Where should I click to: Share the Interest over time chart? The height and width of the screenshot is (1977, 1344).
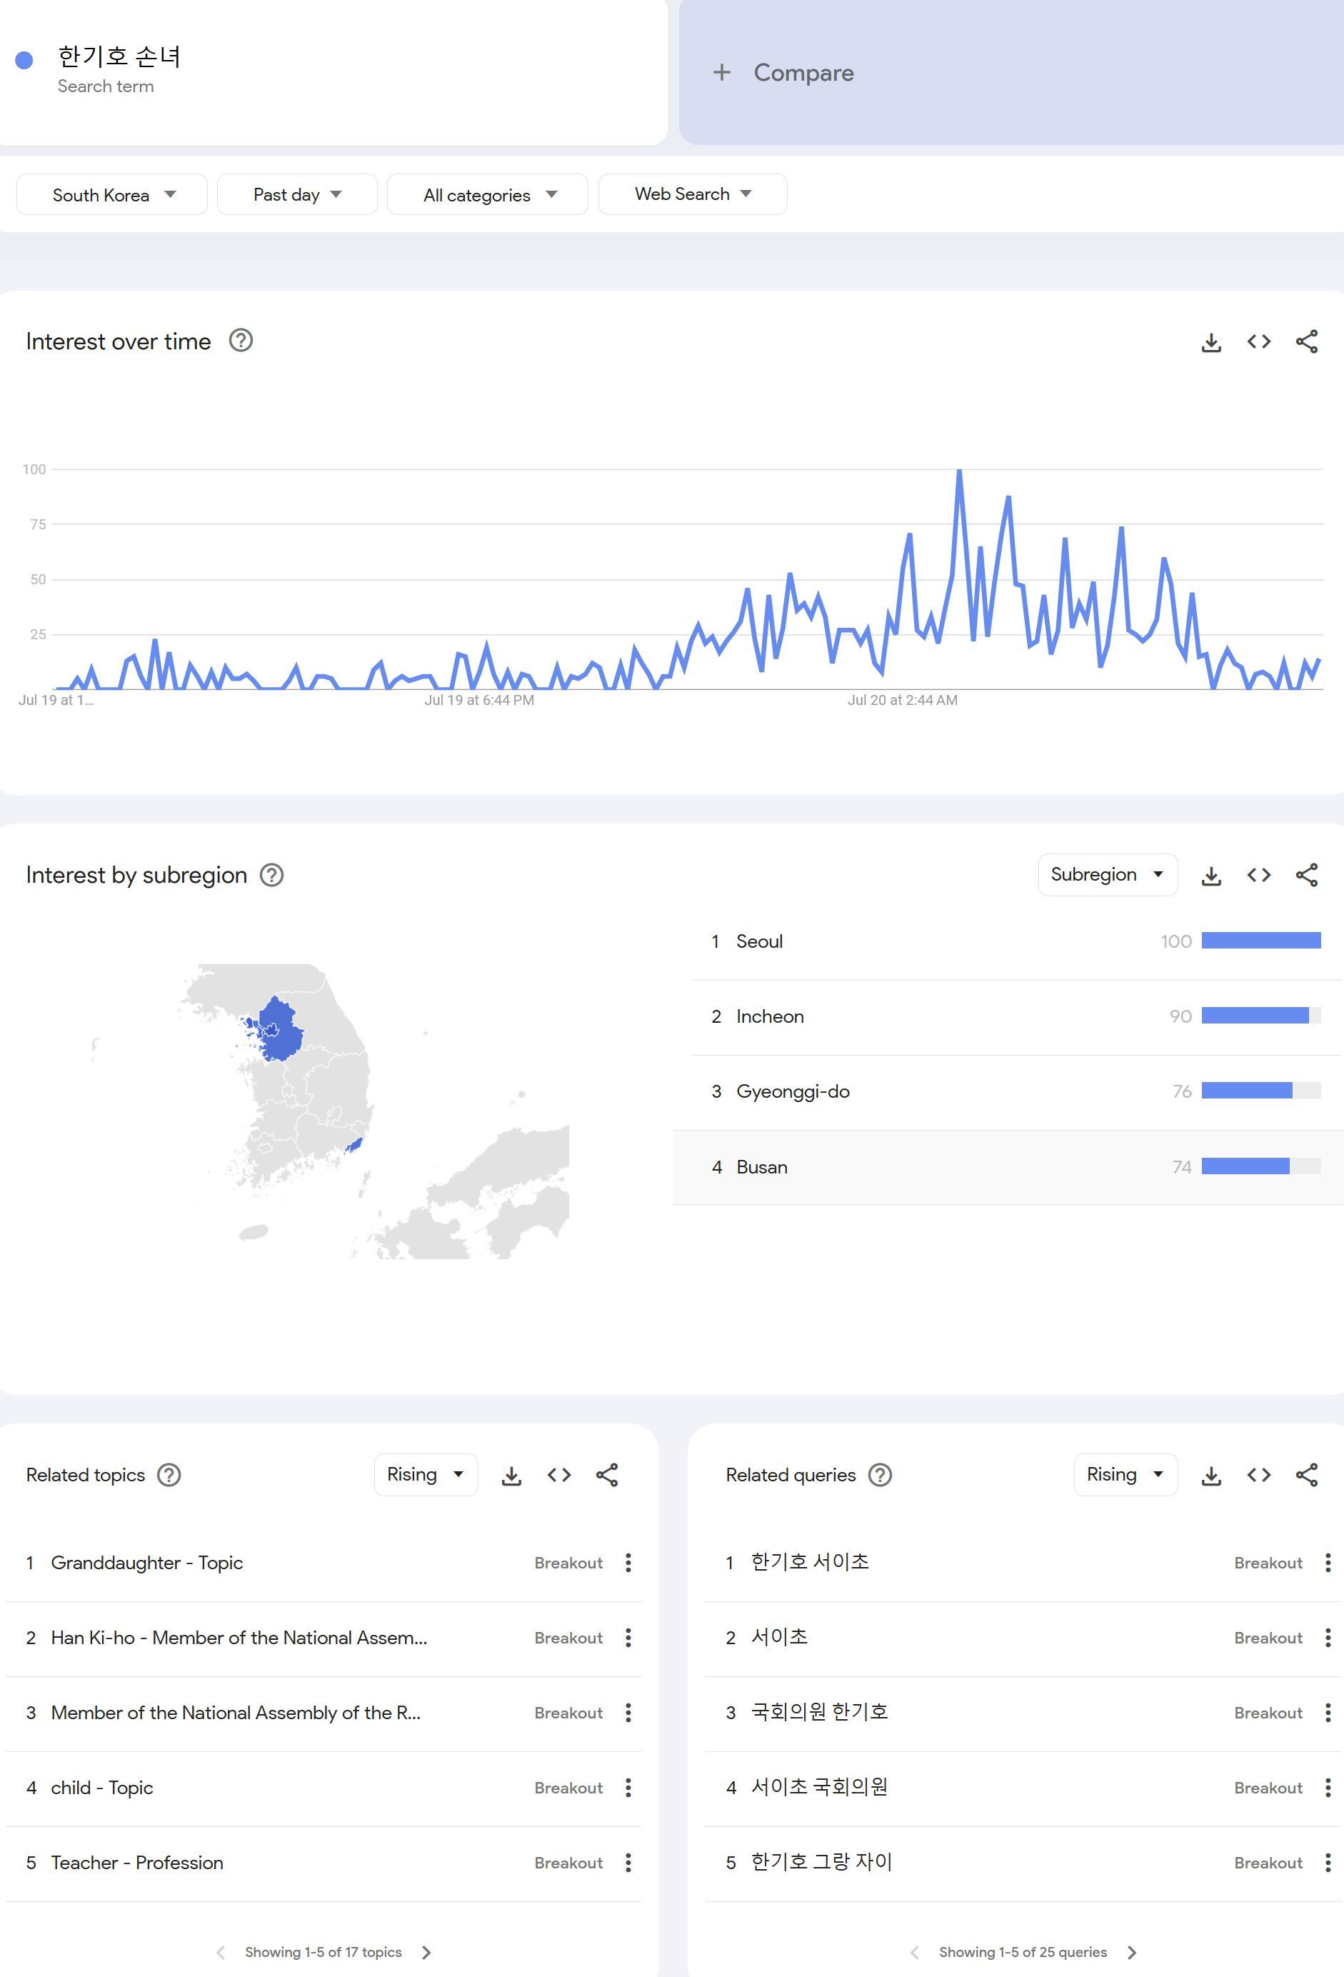pyautogui.click(x=1305, y=342)
